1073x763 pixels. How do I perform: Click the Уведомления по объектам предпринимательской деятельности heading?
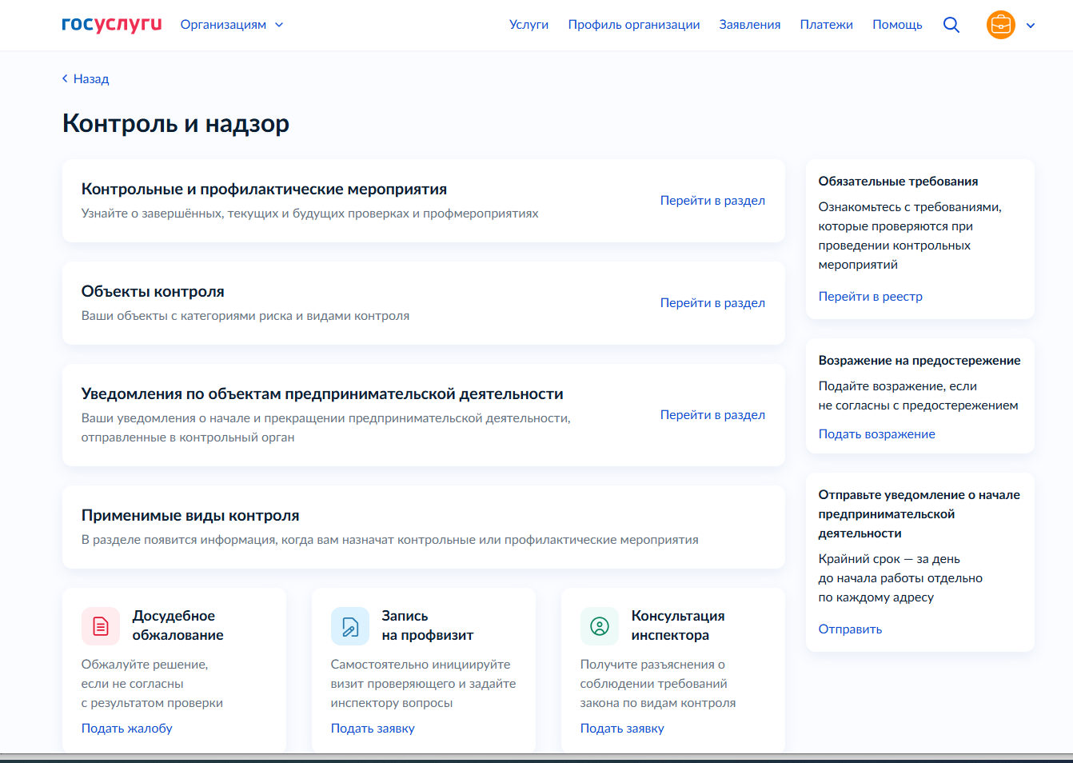tap(322, 394)
